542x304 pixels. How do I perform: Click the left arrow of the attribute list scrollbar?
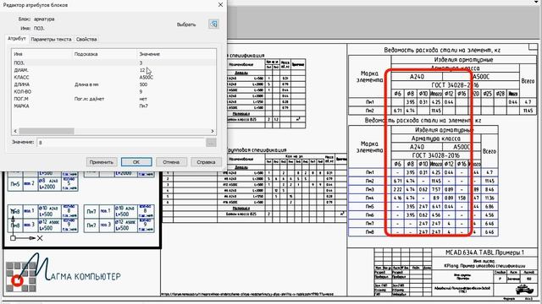click(x=15, y=131)
